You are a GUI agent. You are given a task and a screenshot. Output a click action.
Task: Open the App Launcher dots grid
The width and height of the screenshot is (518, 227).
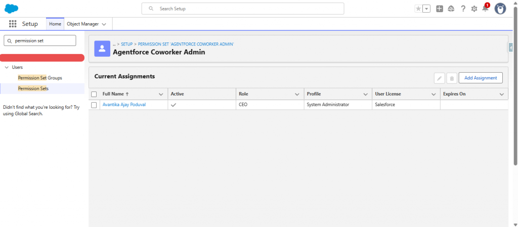coord(13,24)
